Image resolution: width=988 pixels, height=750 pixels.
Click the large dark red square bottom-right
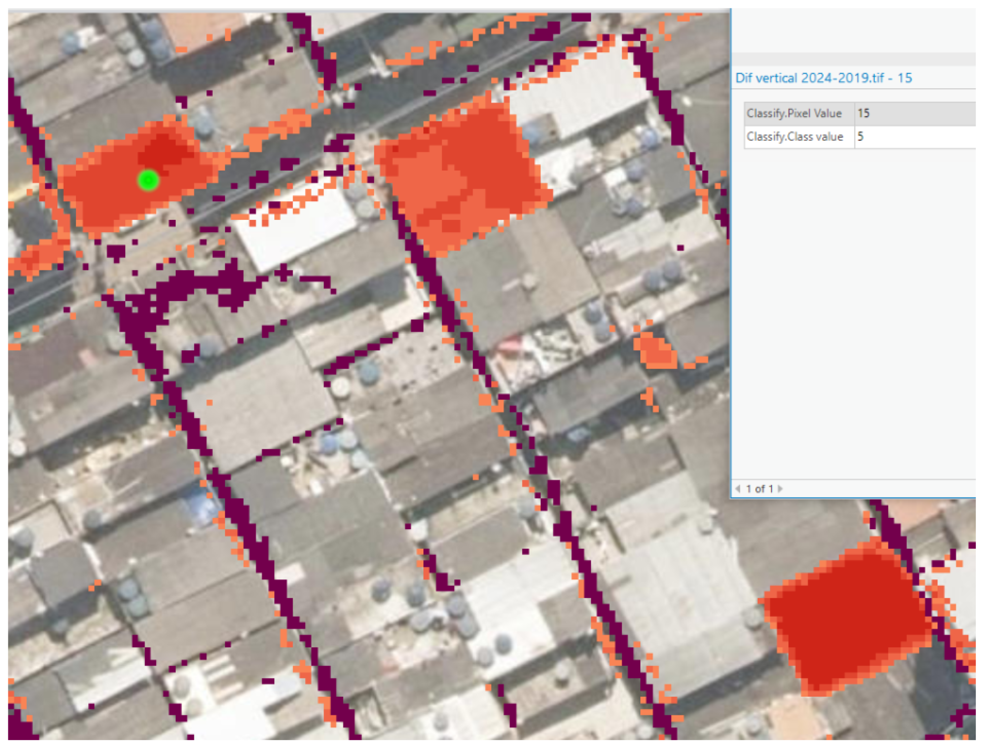coord(844,618)
